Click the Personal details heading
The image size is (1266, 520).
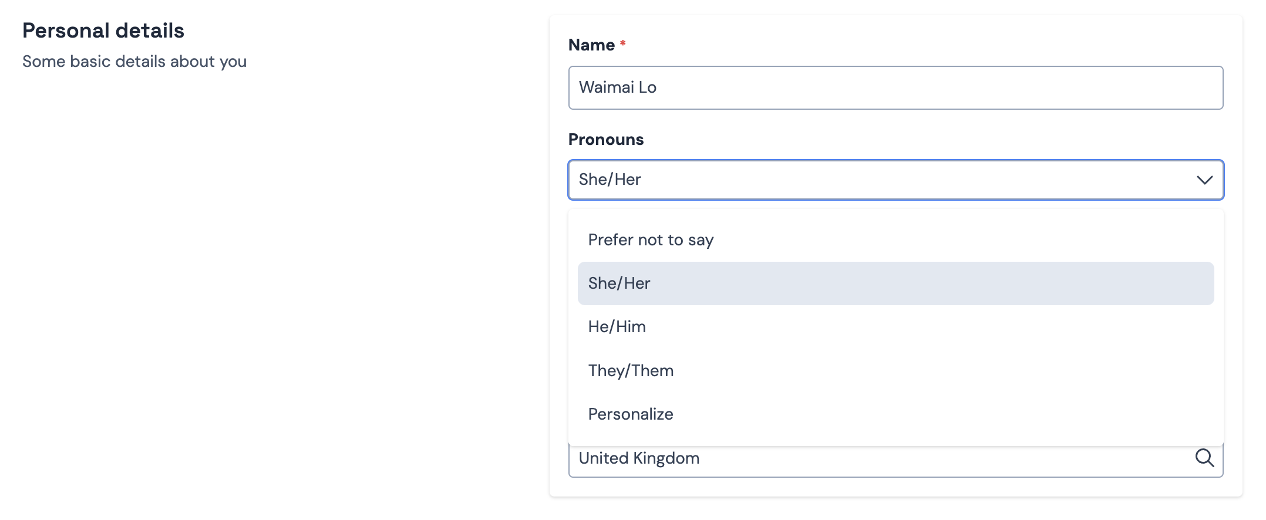pyautogui.click(x=103, y=31)
